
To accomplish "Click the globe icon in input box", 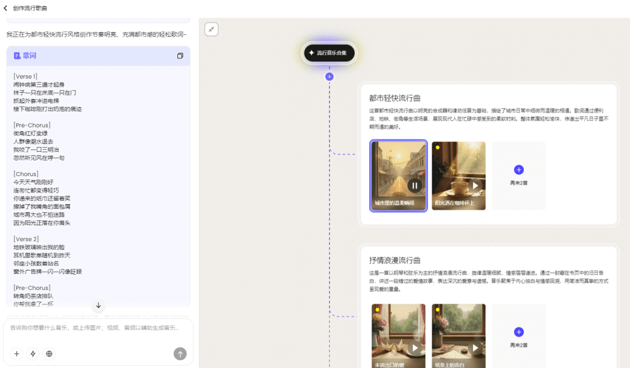I will (50, 353).
